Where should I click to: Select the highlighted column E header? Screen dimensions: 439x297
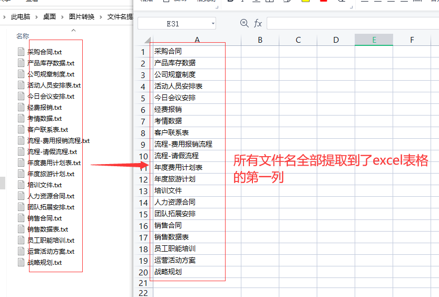(x=374, y=40)
